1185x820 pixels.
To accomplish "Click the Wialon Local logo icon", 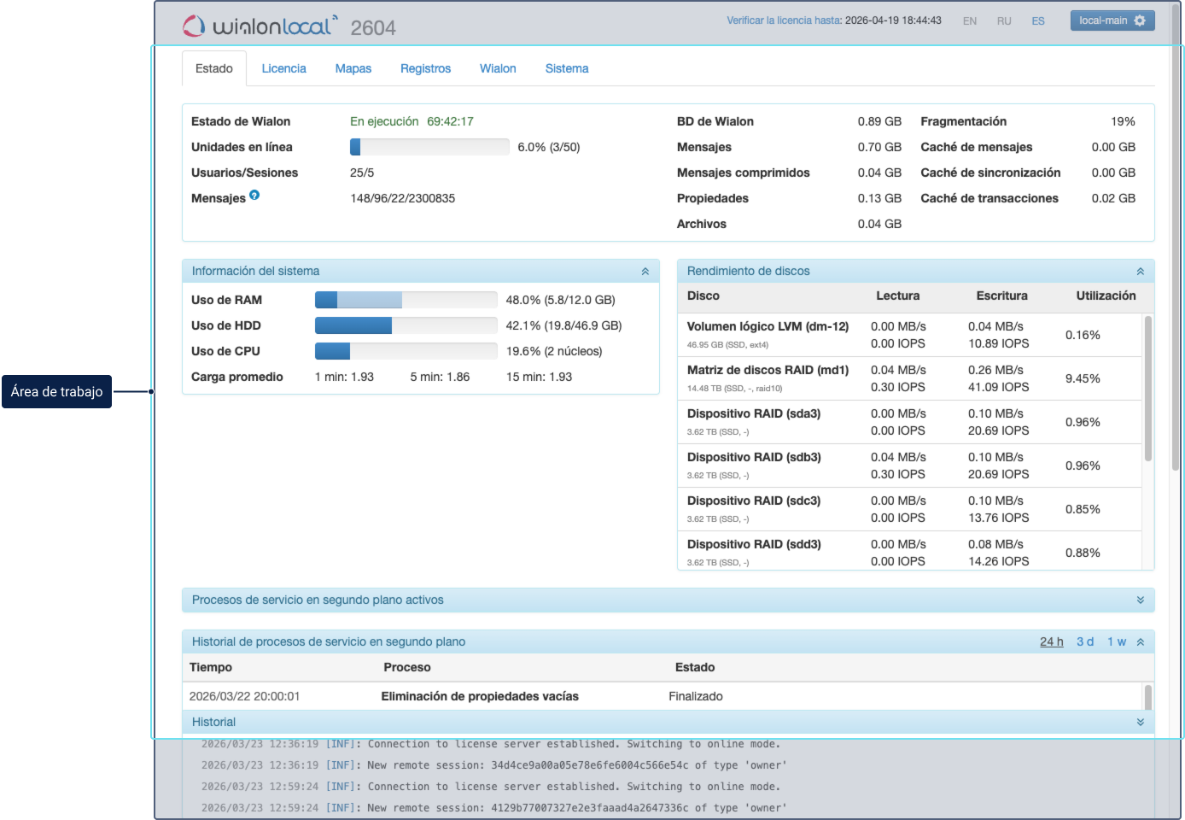I will (194, 26).
